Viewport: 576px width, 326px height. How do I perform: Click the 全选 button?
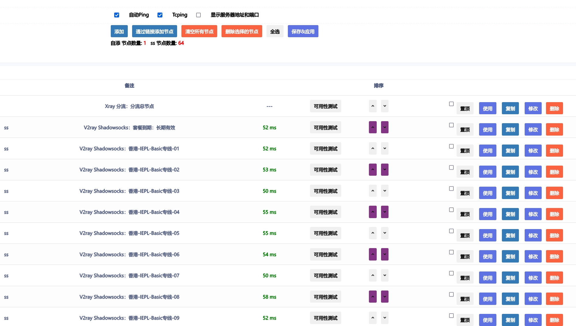click(x=275, y=31)
